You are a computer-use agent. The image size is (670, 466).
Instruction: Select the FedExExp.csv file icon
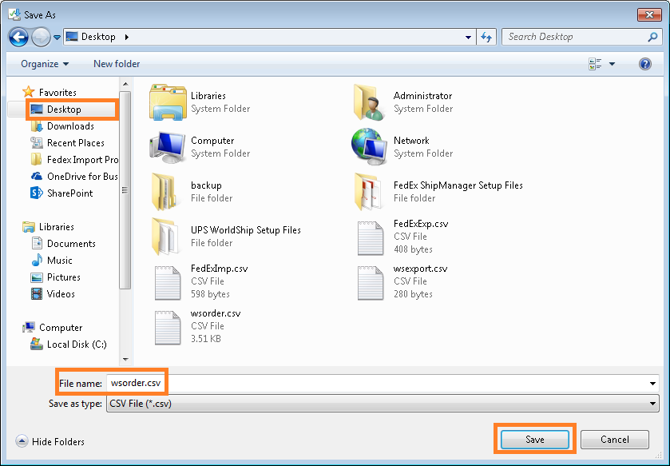point(370,238)
